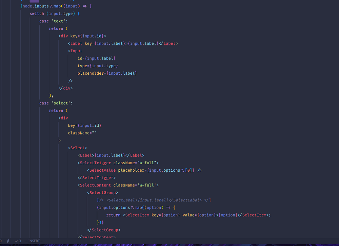The image size is (339, 246).
Task: Click the '<SelectGroup>' opening tag
Action: coord(102,193)
